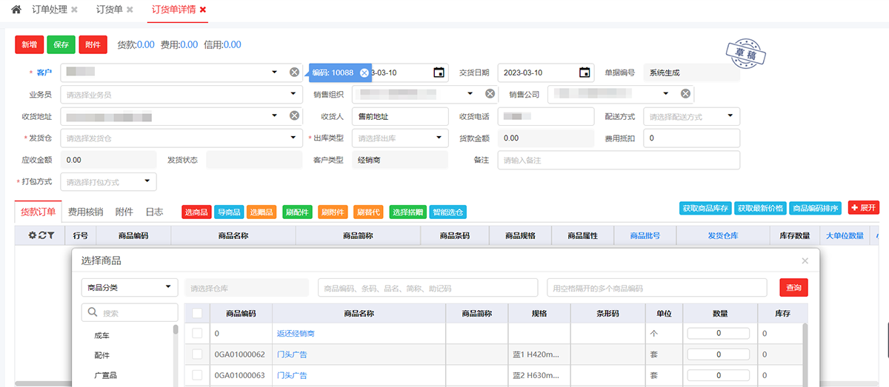The width and height of the screenshot is (889, 387).
Task: Clear the 客户 field with its X icon
Action: click(x=294, y=73)
